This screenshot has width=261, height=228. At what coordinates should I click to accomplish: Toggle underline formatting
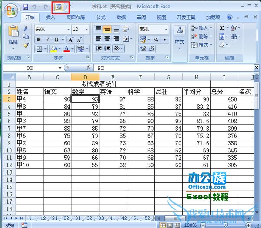(x=54, y=40)
